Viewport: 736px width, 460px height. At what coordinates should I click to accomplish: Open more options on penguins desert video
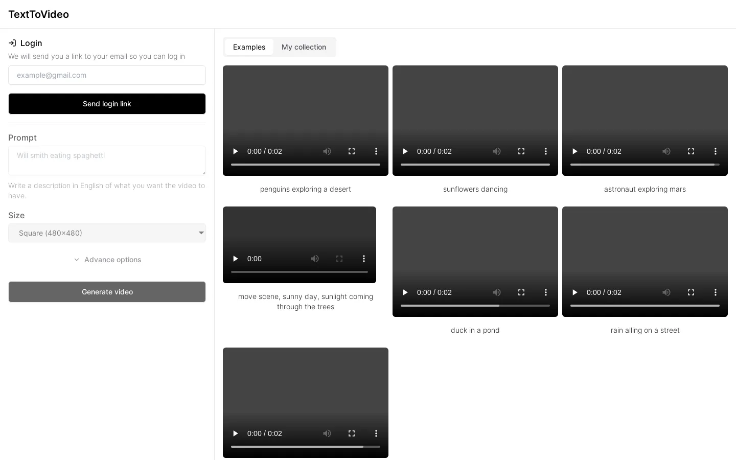[x=376, y=151]
